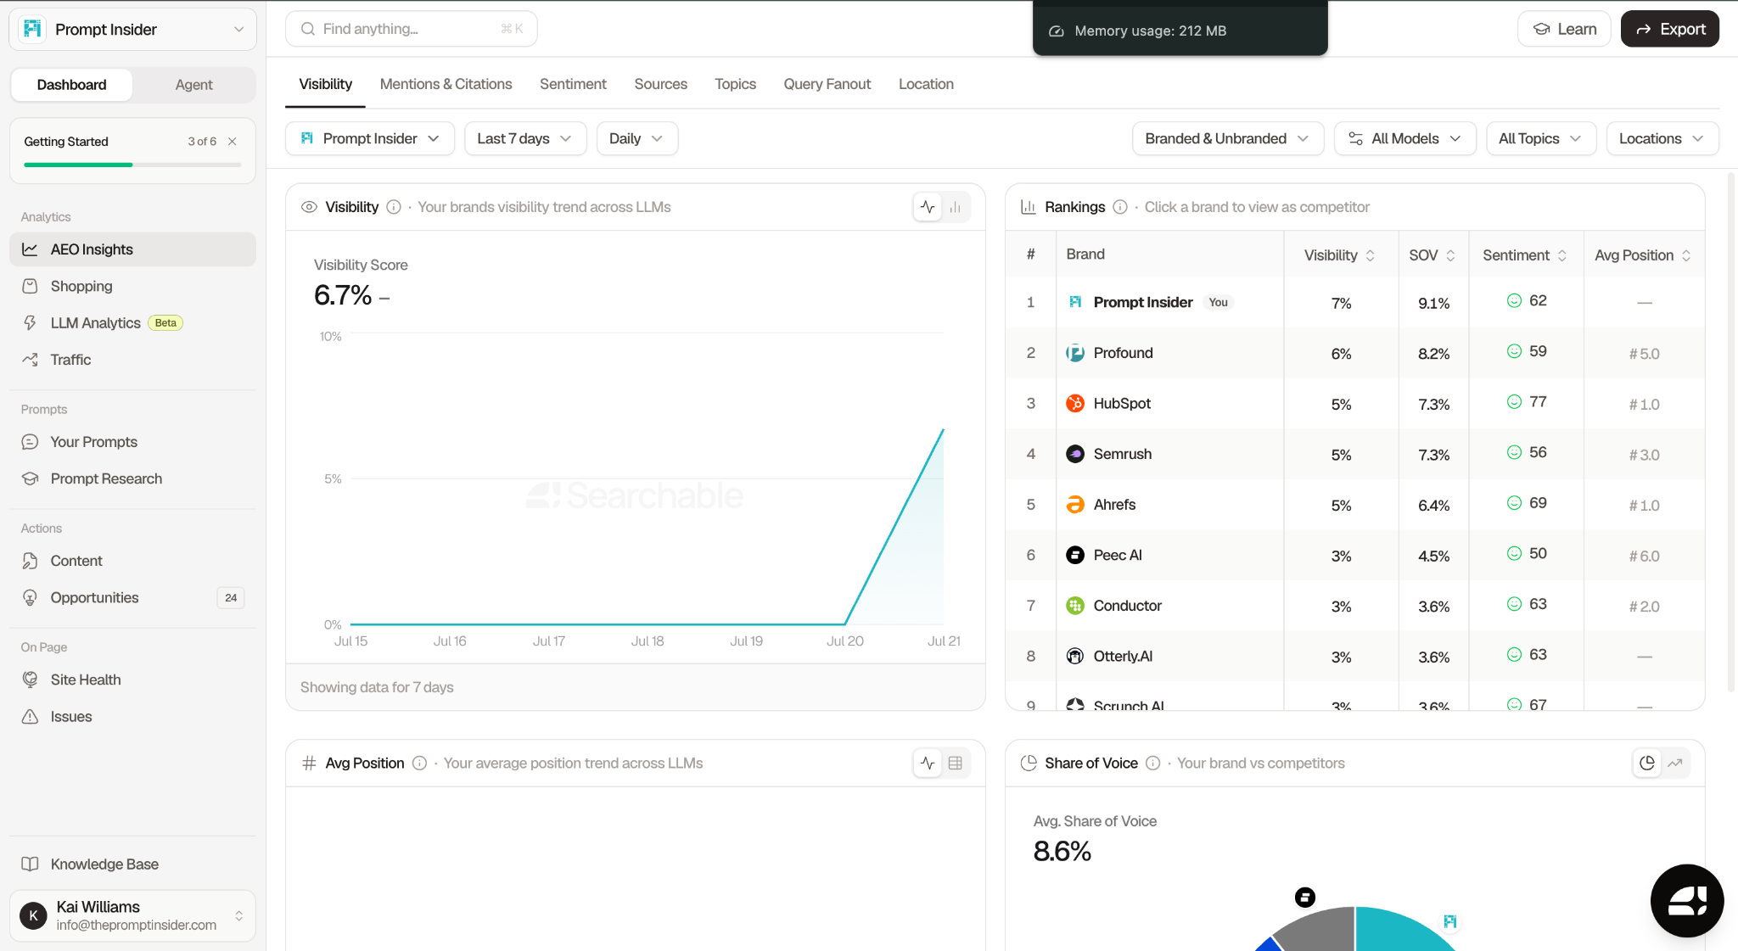This screenshot has width=1738, height=951.
Task: Open the chat support bubble icon
Action: [1686, 901]
